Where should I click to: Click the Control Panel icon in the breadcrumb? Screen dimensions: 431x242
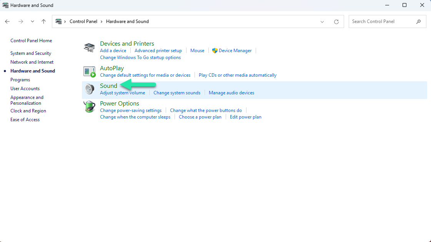(x=58, y=21)
